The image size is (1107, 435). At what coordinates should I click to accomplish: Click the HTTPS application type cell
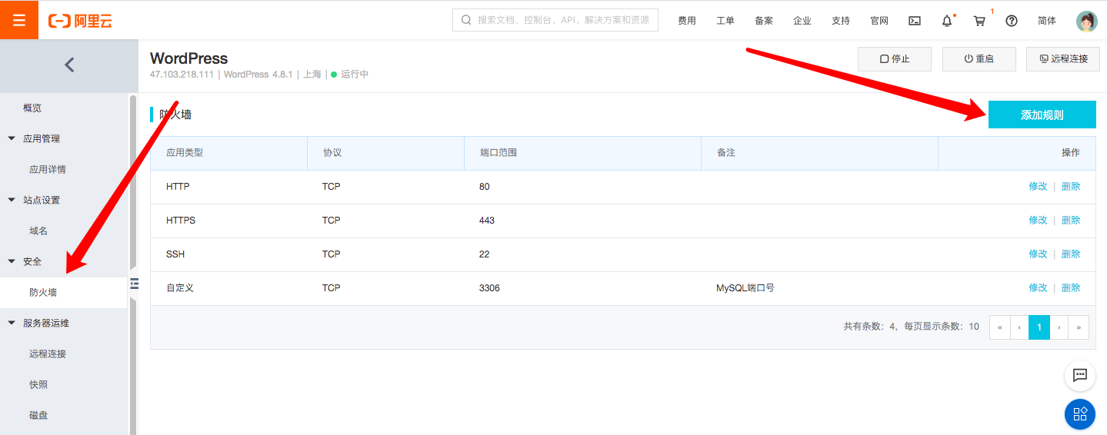pos(181,221)
